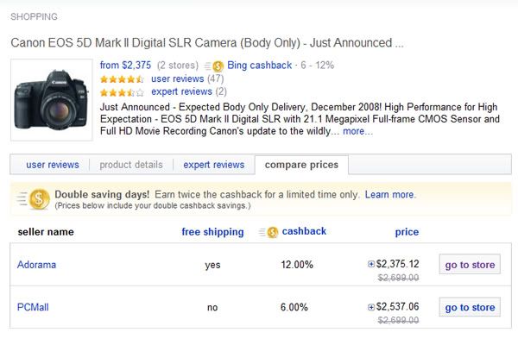
Task: Switch to the user reviews tab
Action: [x=53, y=165]
